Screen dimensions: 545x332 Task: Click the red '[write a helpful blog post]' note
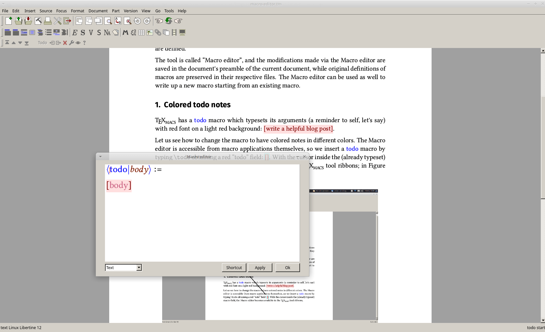click(298, 129)
